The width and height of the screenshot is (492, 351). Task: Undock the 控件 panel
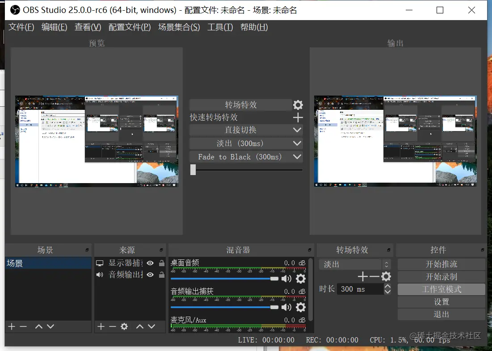pos(482,250)
